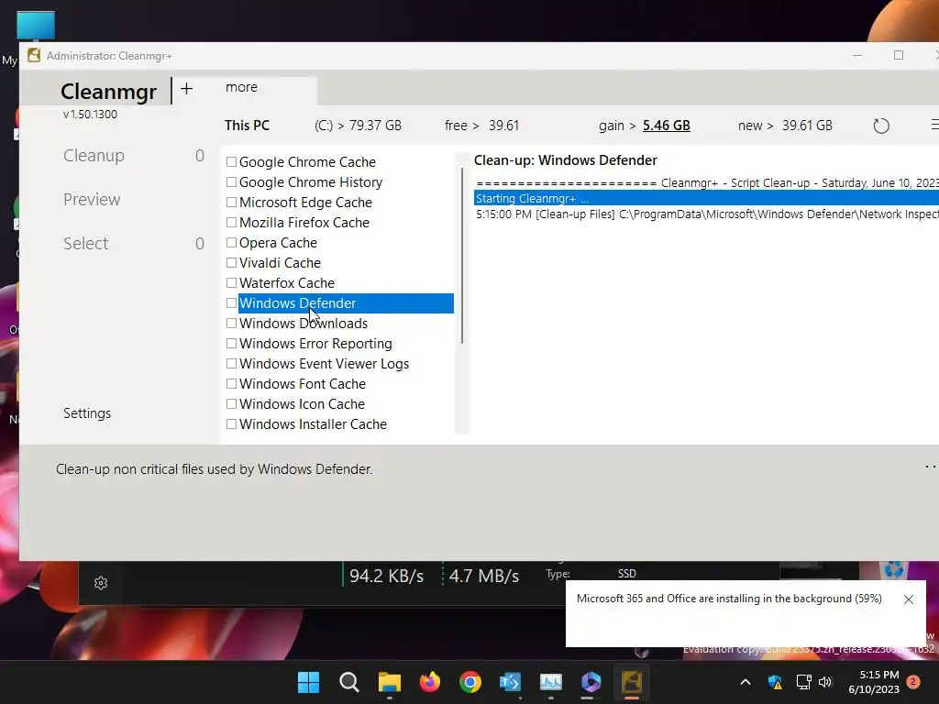This screenshot has width=939, height=704.
Task: Check the Windows Downloads checkbox
Action: point(231,324)
